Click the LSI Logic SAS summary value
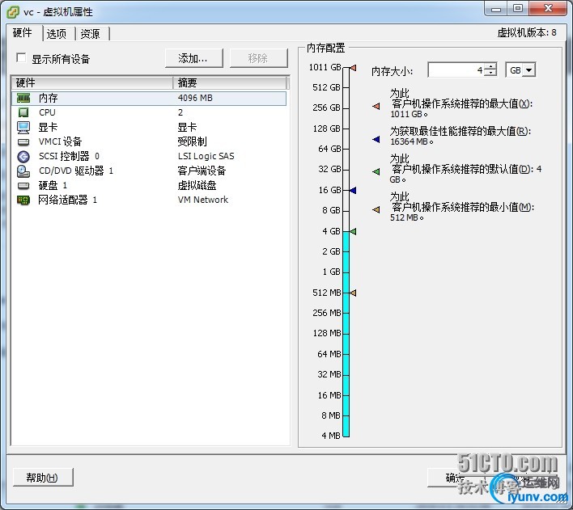Screen dimensions: 573x510 (206, 156)
